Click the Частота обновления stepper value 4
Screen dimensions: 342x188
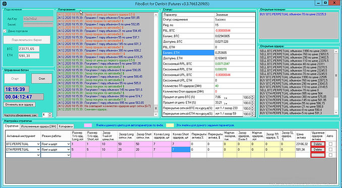coord(45,114)
